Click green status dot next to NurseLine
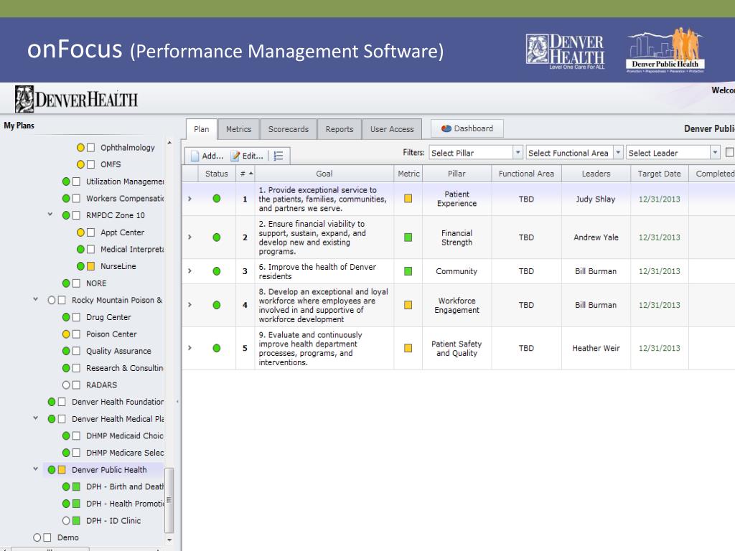The width and height of the screenshot is (735, 551). 80,266
